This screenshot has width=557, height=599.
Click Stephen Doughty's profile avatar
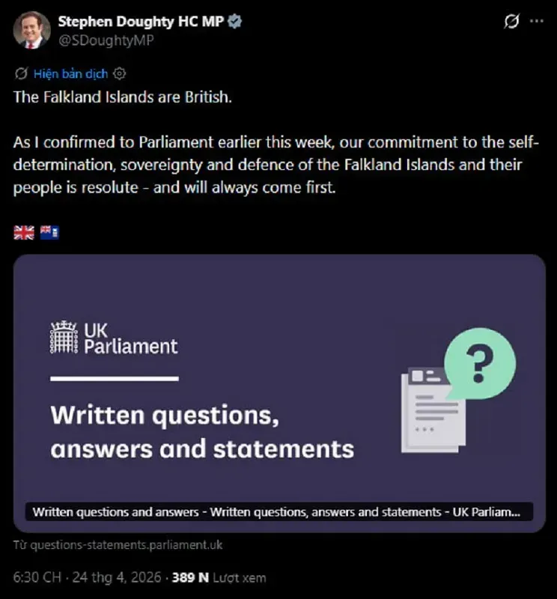pos(31,30)
